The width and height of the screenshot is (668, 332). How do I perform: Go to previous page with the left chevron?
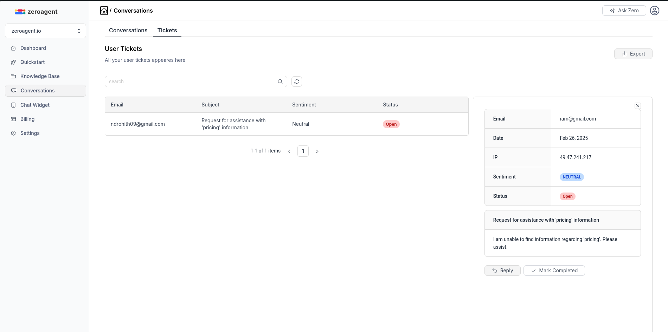point(289,151)
